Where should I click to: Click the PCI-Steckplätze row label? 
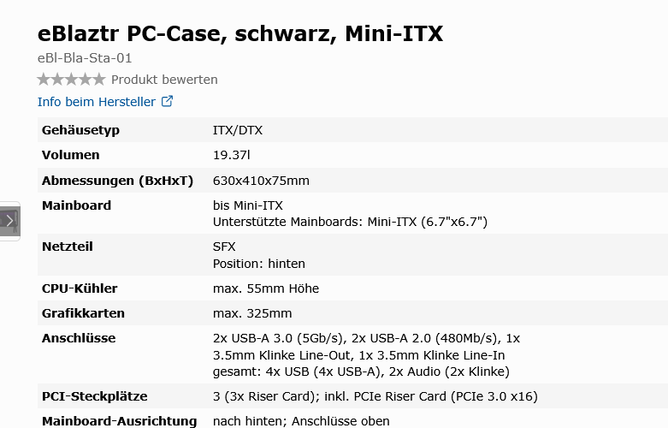pos(95,396)
